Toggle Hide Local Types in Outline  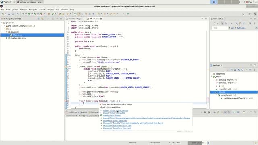pos(250,70)
